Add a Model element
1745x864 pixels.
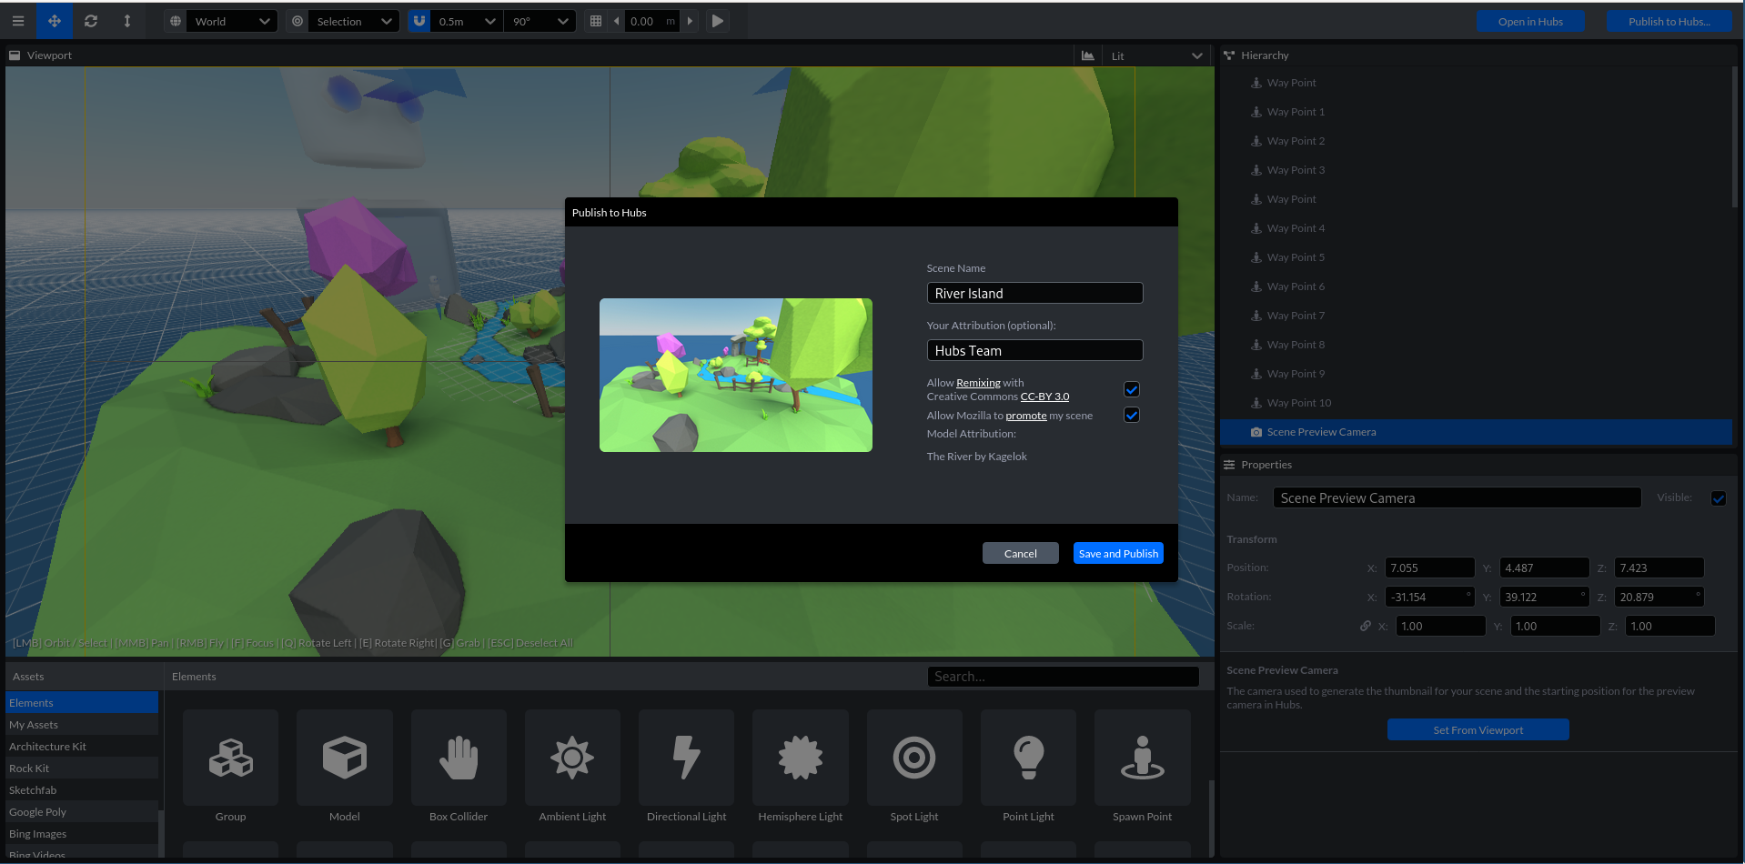[x=345, y=769]
